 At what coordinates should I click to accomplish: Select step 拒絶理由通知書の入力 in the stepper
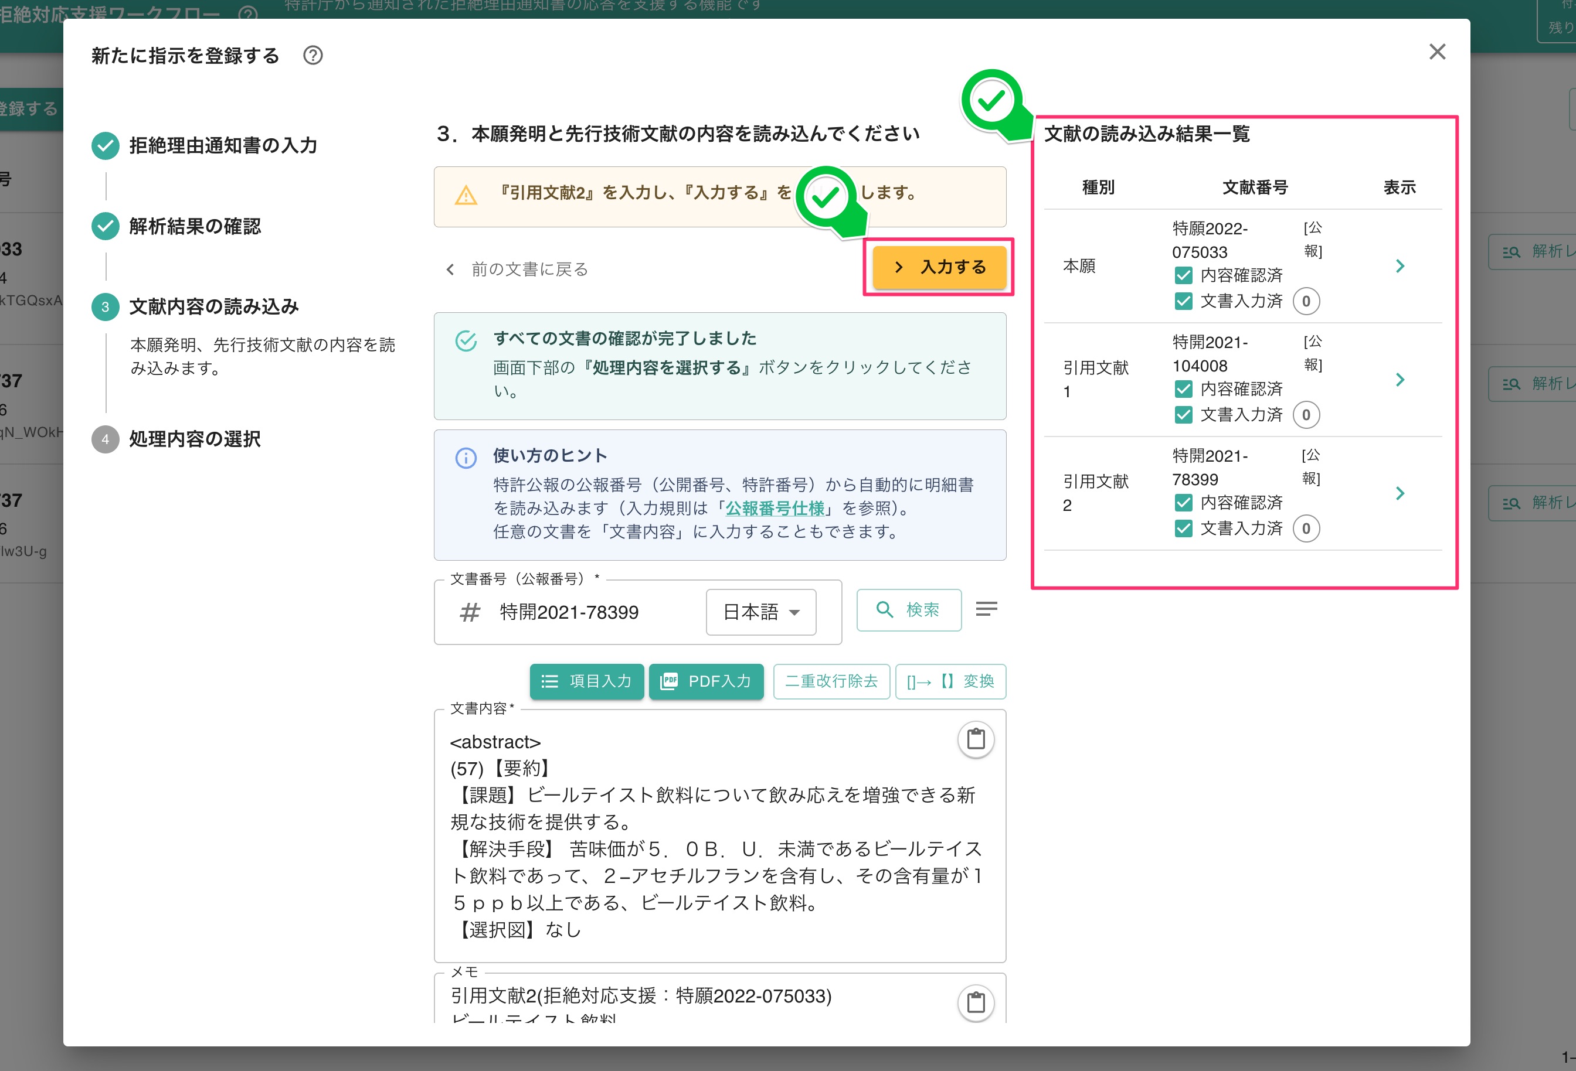(205, 146)
